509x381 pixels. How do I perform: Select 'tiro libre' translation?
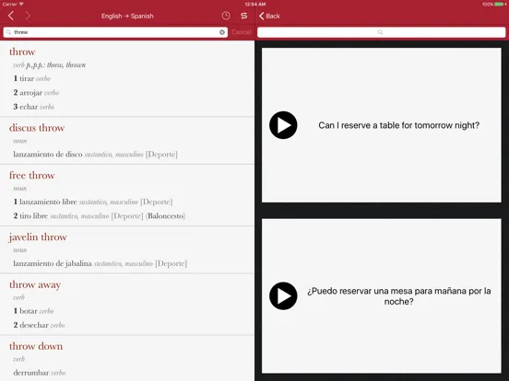[33, 215]
